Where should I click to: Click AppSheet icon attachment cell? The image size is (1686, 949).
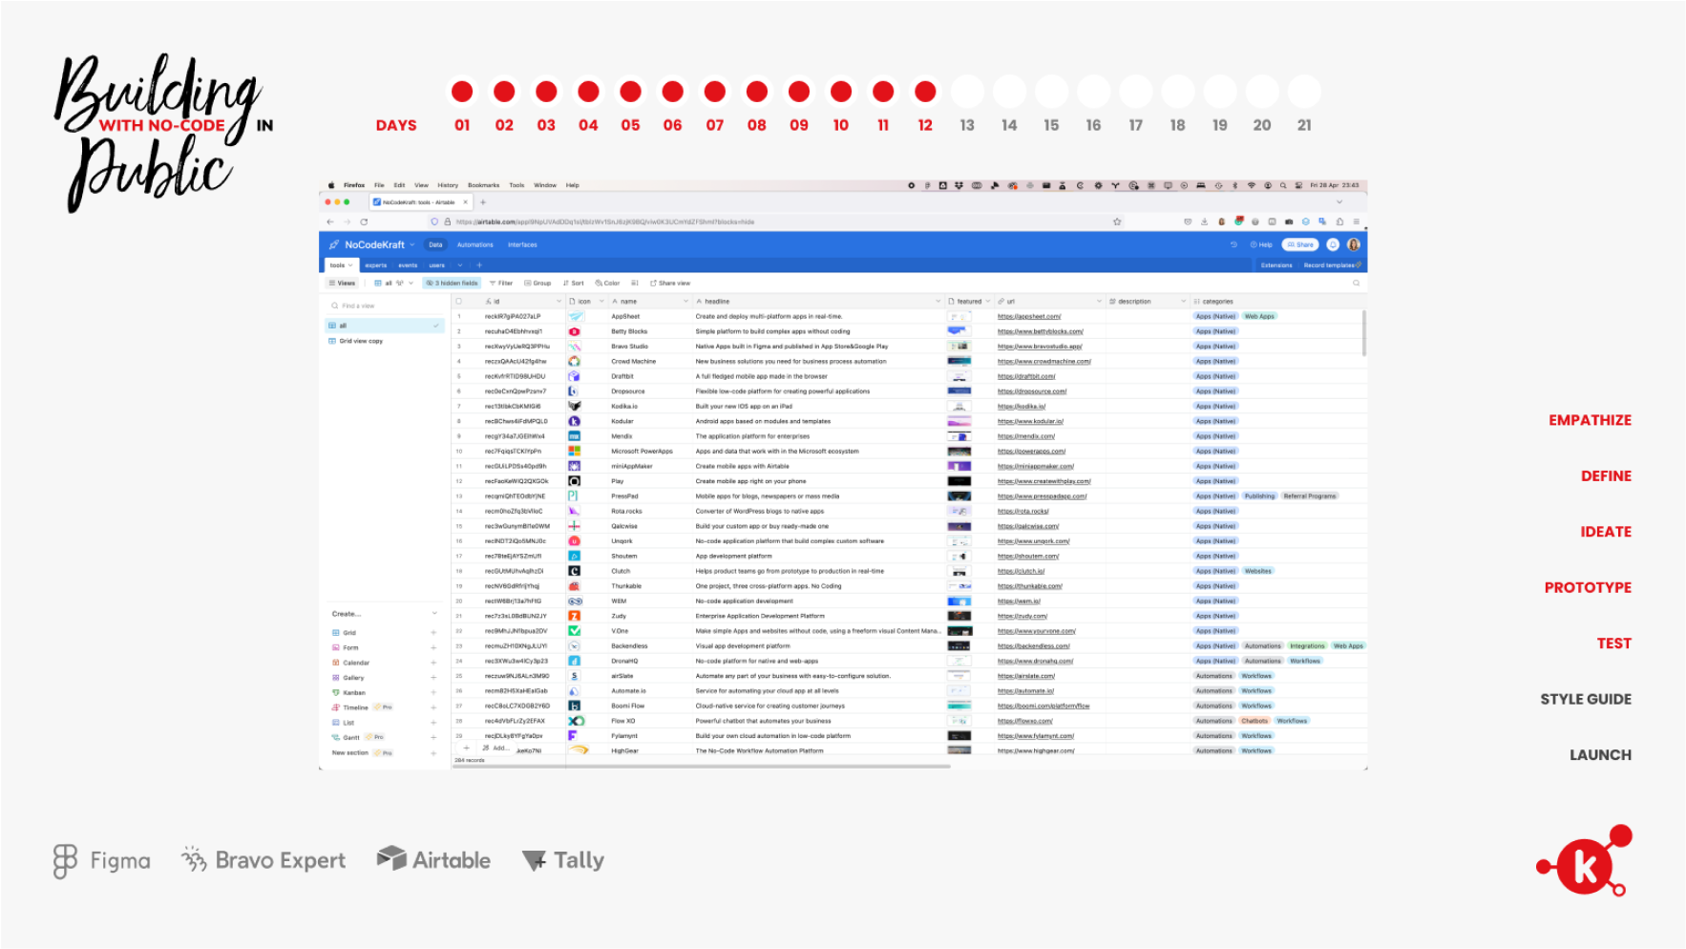576,316
